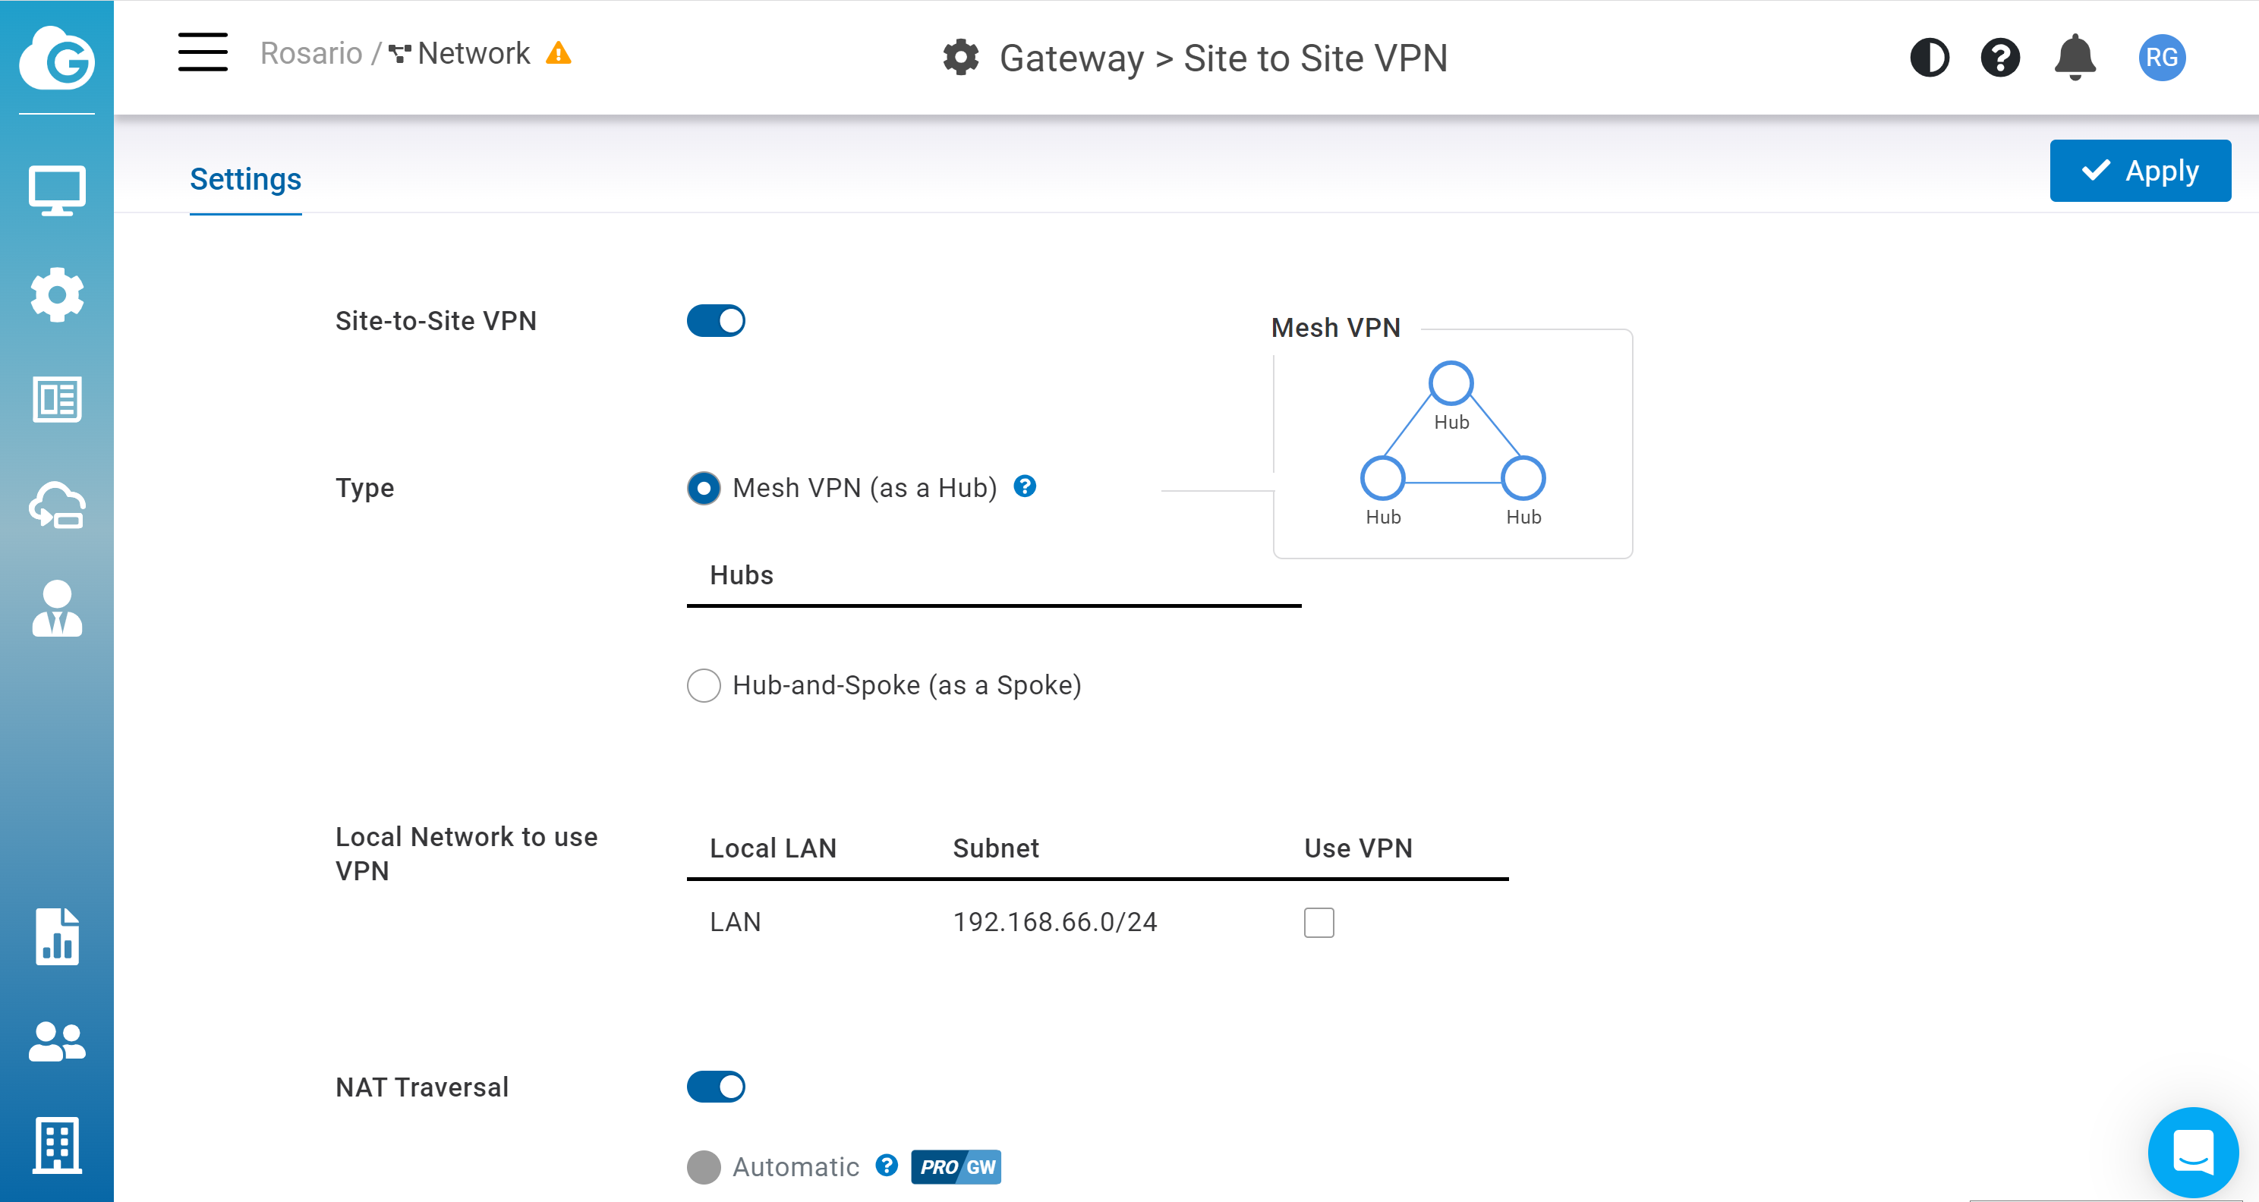
Task: Toggle the NAT Traversal switch
Action: [716, 1086]
